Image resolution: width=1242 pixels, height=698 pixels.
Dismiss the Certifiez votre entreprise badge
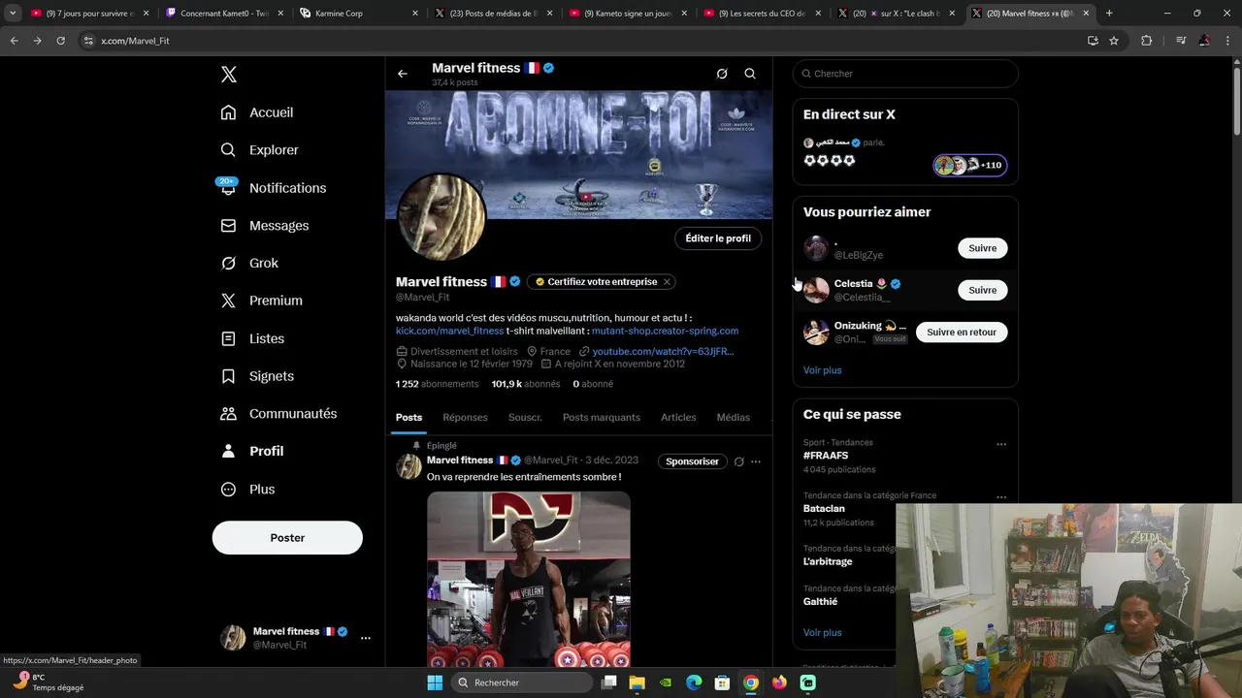(667, 282)
